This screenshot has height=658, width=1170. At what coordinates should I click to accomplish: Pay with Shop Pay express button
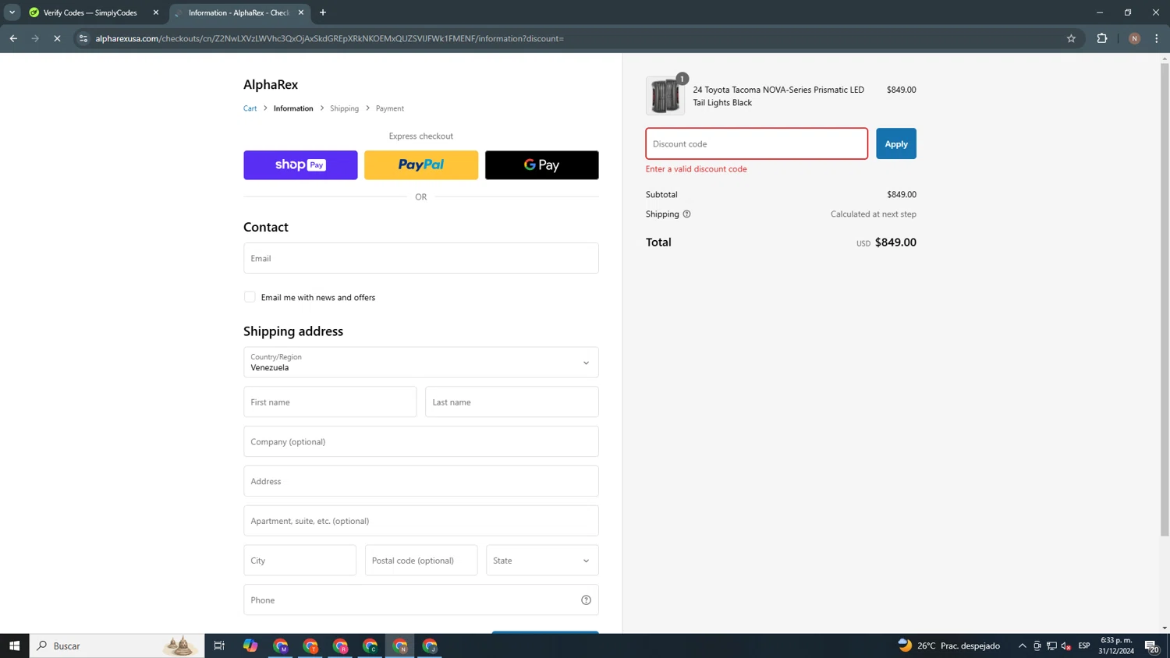[300, 165]
